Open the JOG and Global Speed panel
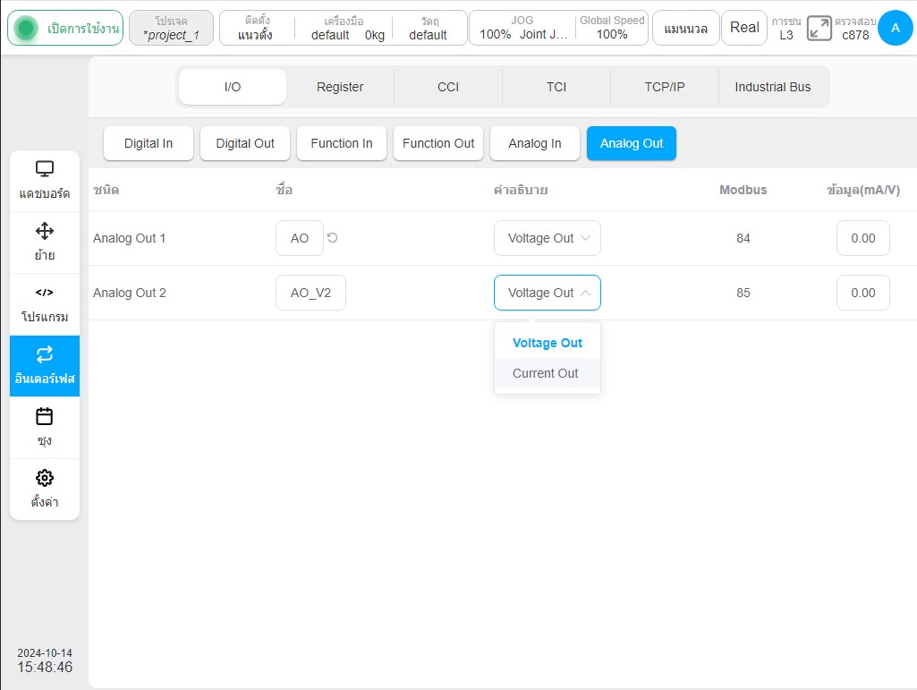The height and width of the screenshot is (690, 917). [558, 28]
